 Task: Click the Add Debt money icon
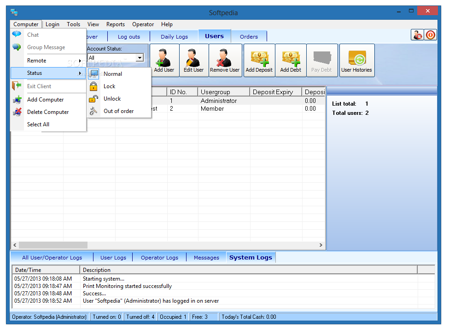point(291,61)
